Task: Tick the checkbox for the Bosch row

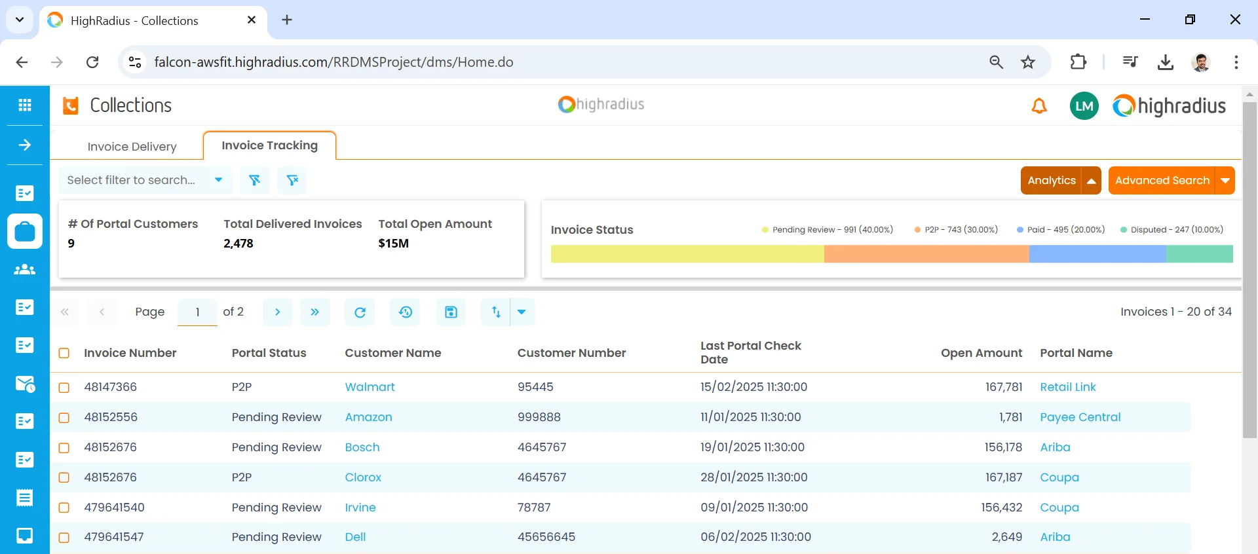Action: pos(64,448)
